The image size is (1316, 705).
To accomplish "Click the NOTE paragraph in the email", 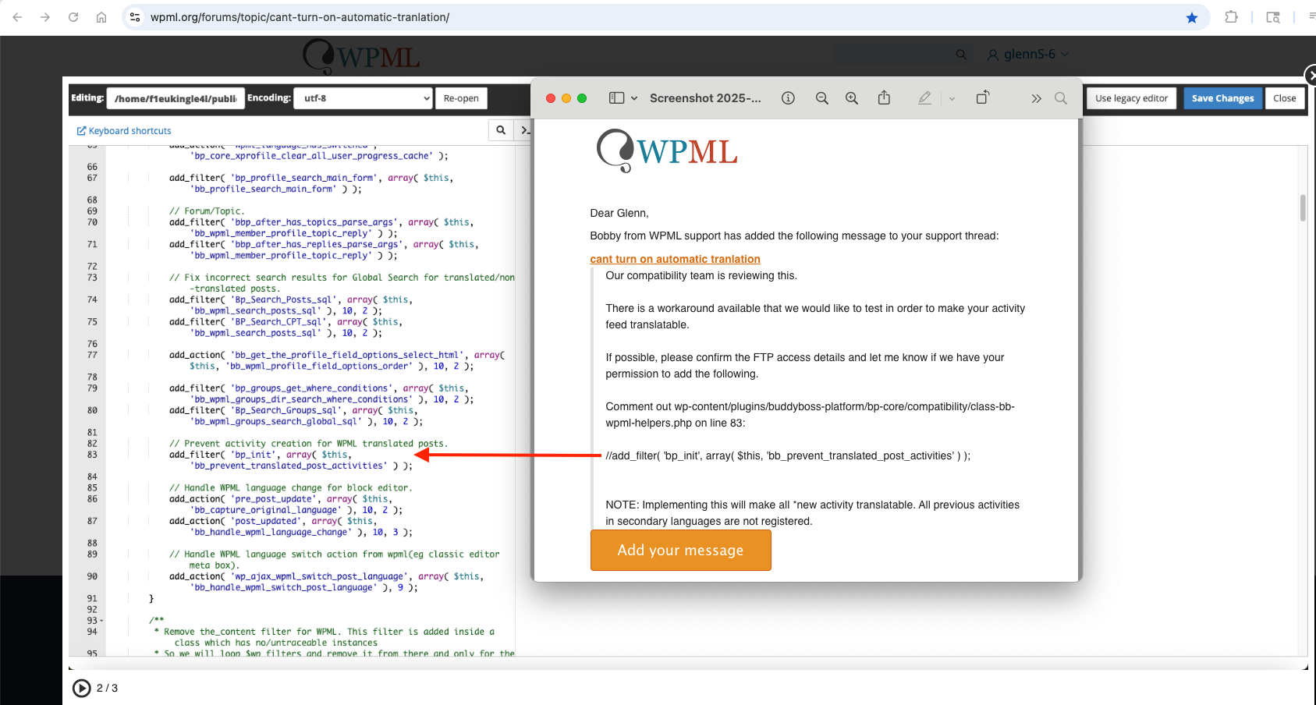I will [x=812, y=513].
